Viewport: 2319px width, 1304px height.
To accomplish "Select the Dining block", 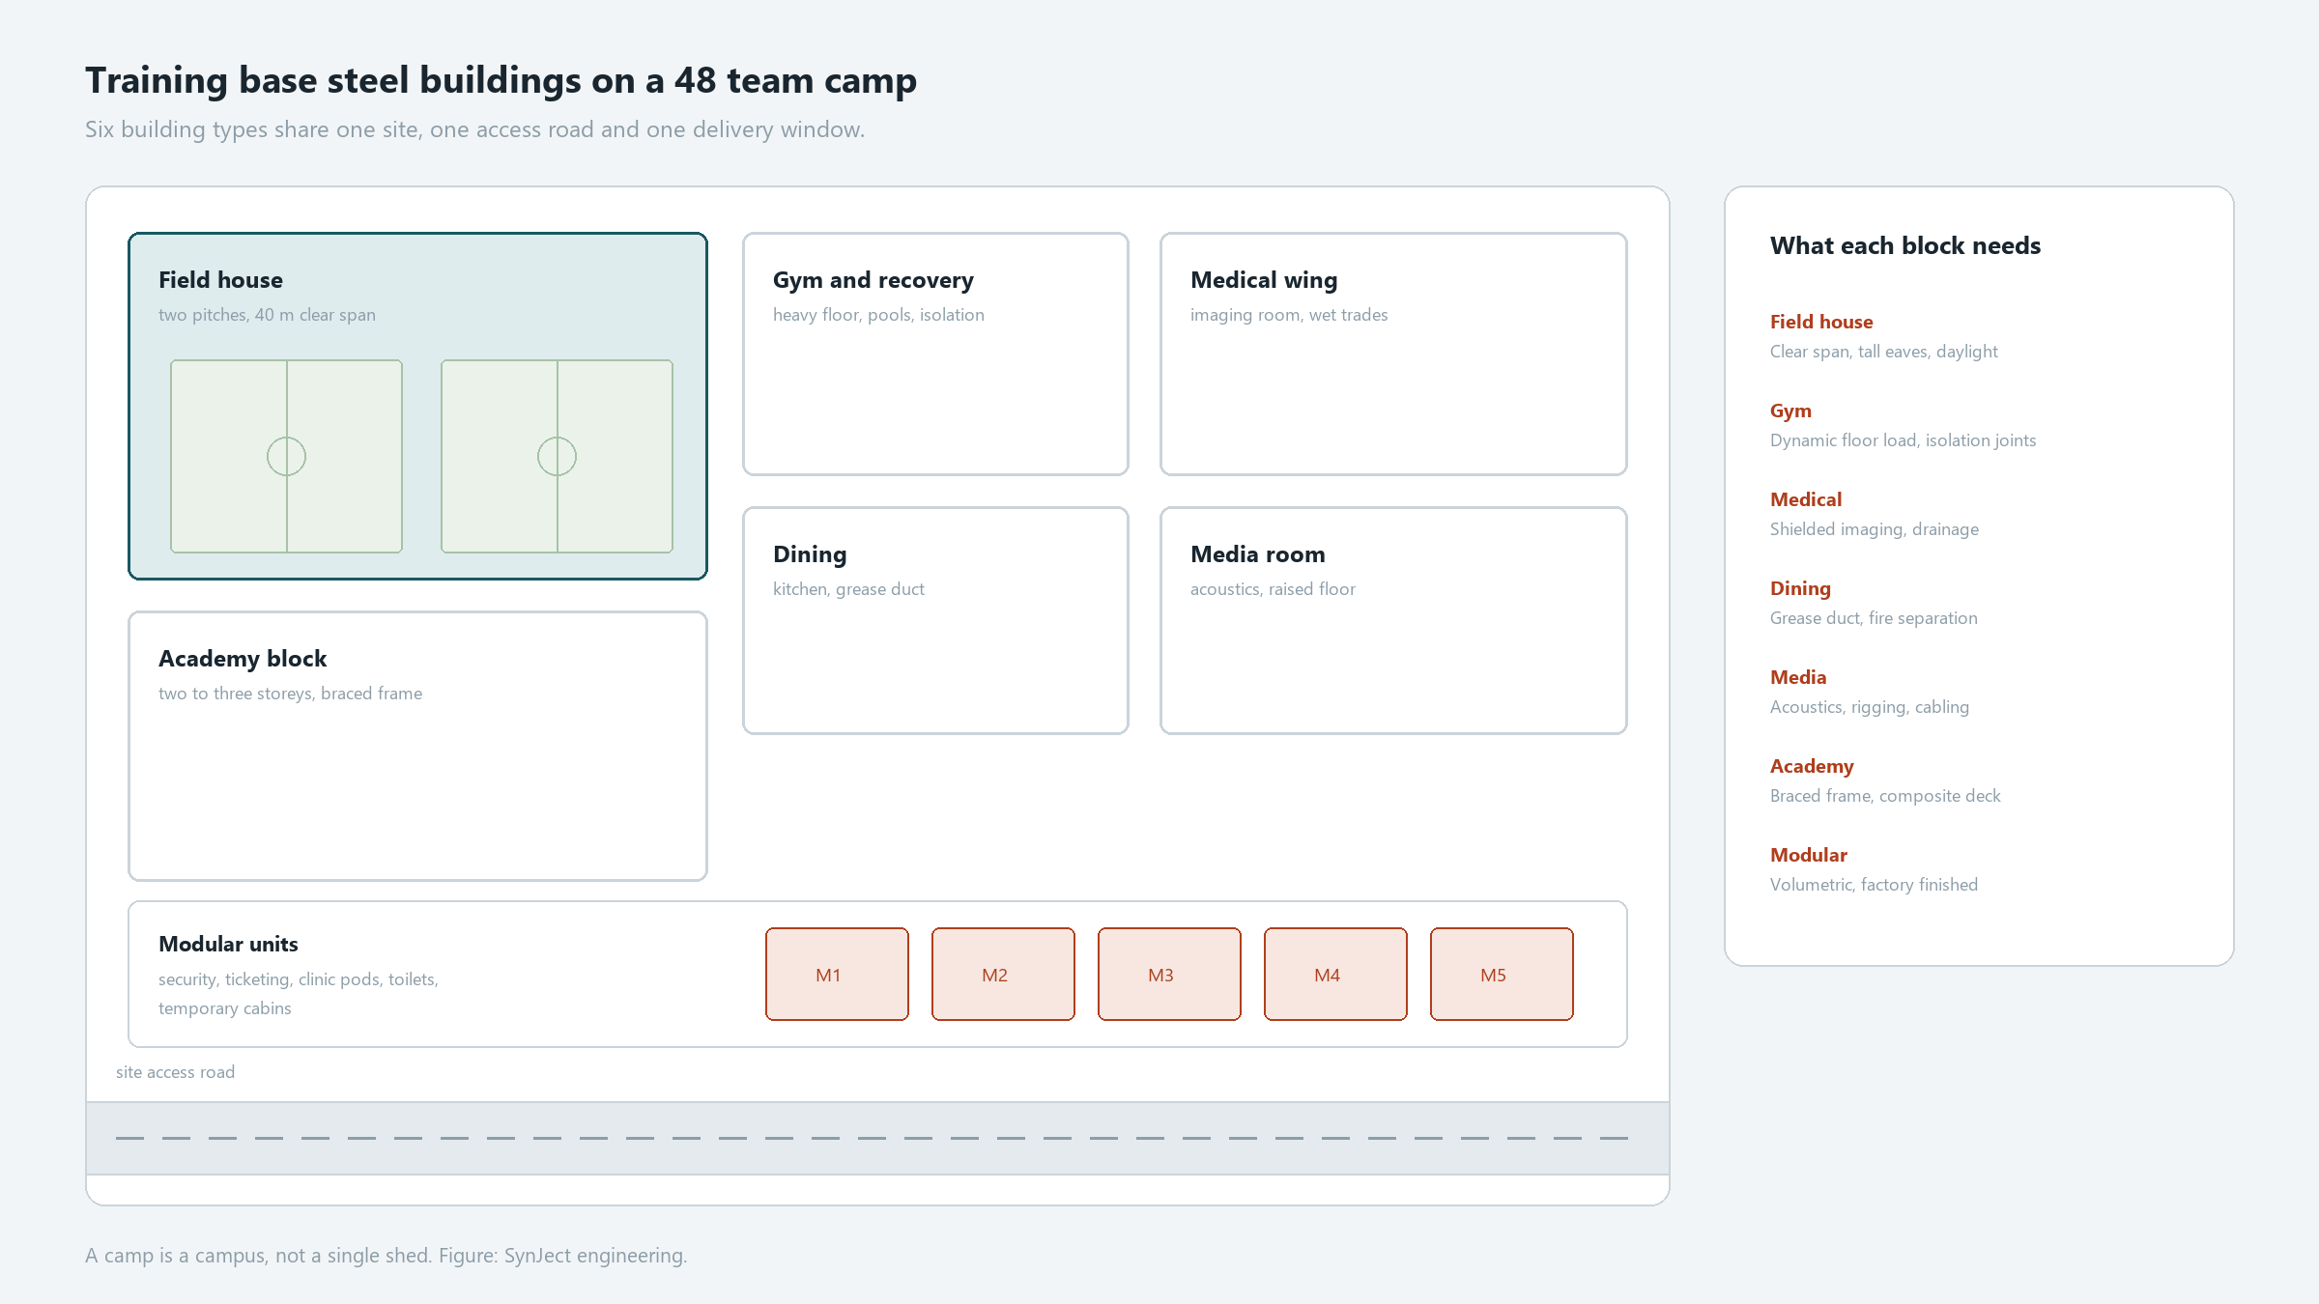I will coord(935,620).
